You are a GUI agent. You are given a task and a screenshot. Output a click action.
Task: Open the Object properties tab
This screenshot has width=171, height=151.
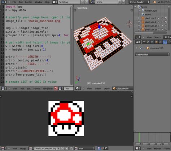coord(157,42)
